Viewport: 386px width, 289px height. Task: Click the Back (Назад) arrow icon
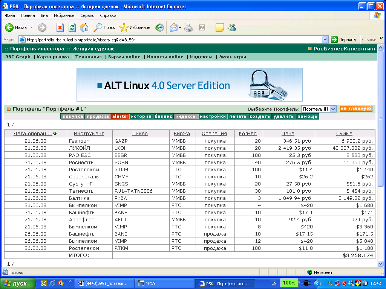(x=9, y=27)
